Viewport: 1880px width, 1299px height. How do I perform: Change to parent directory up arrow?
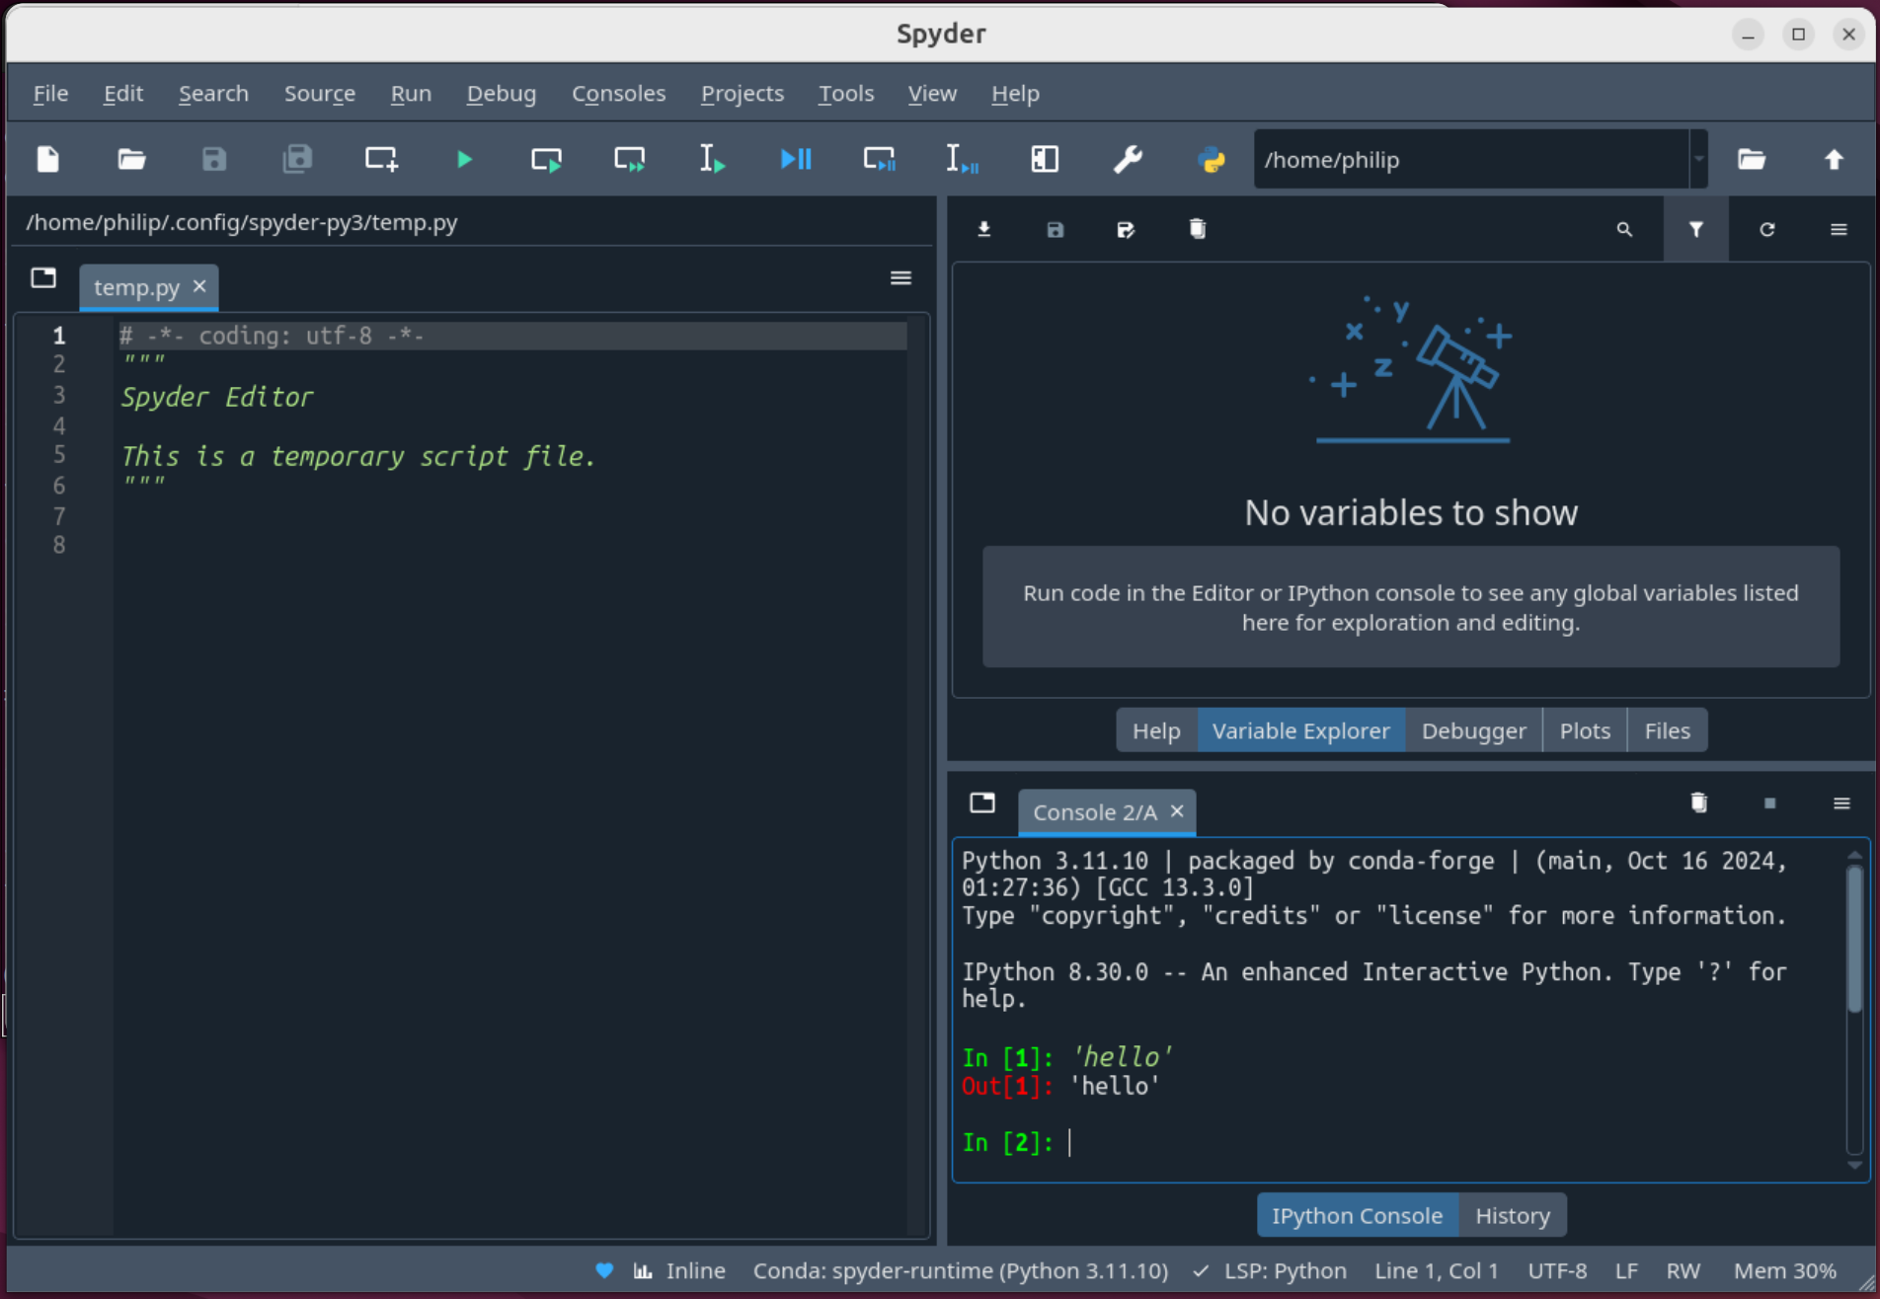click(x=1834, y=159)
